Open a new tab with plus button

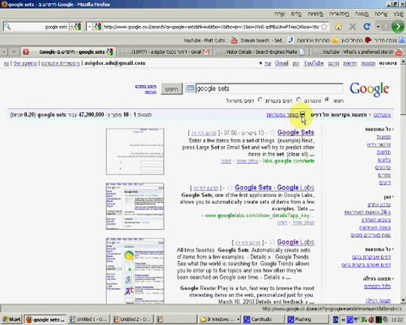click(14, 52)
